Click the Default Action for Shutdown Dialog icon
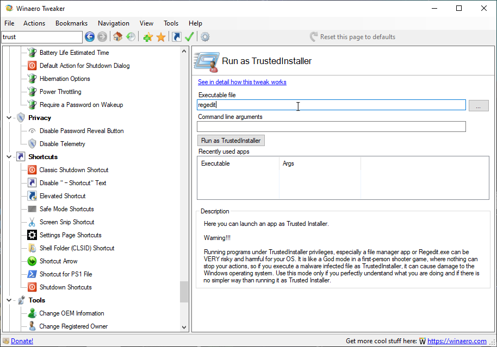Viewport: 497px width, 347px height. pyautogui.click(x=32, y=66)
